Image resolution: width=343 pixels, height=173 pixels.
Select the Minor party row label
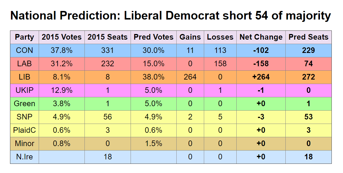25,144
